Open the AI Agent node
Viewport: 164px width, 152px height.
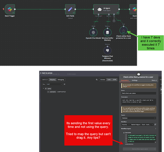coord(106,9)
